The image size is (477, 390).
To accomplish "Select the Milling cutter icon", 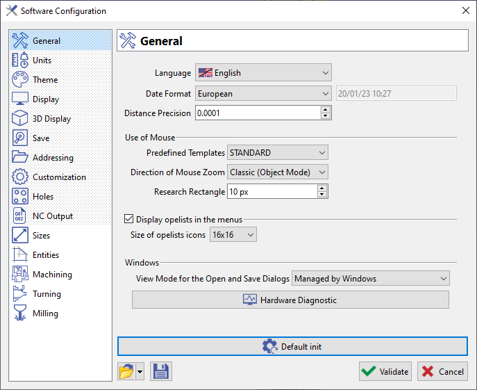I will tap(20, 314).
